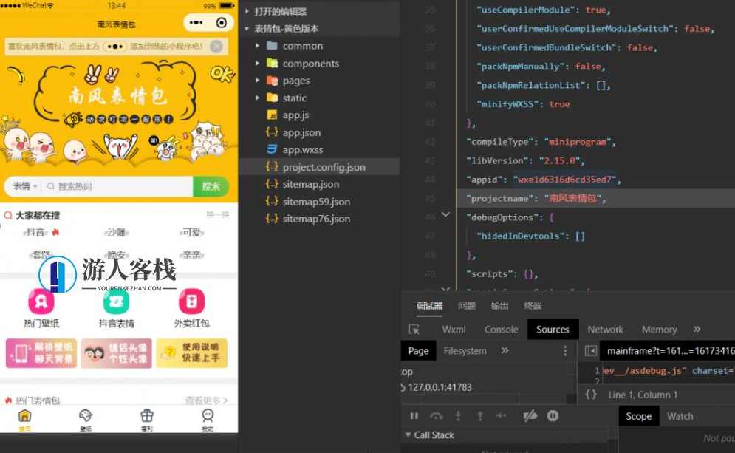Collapse the 表情包-黄色版本 project tree
The height and width of the screenshot is (453, 735).
(x=246, y=28)
